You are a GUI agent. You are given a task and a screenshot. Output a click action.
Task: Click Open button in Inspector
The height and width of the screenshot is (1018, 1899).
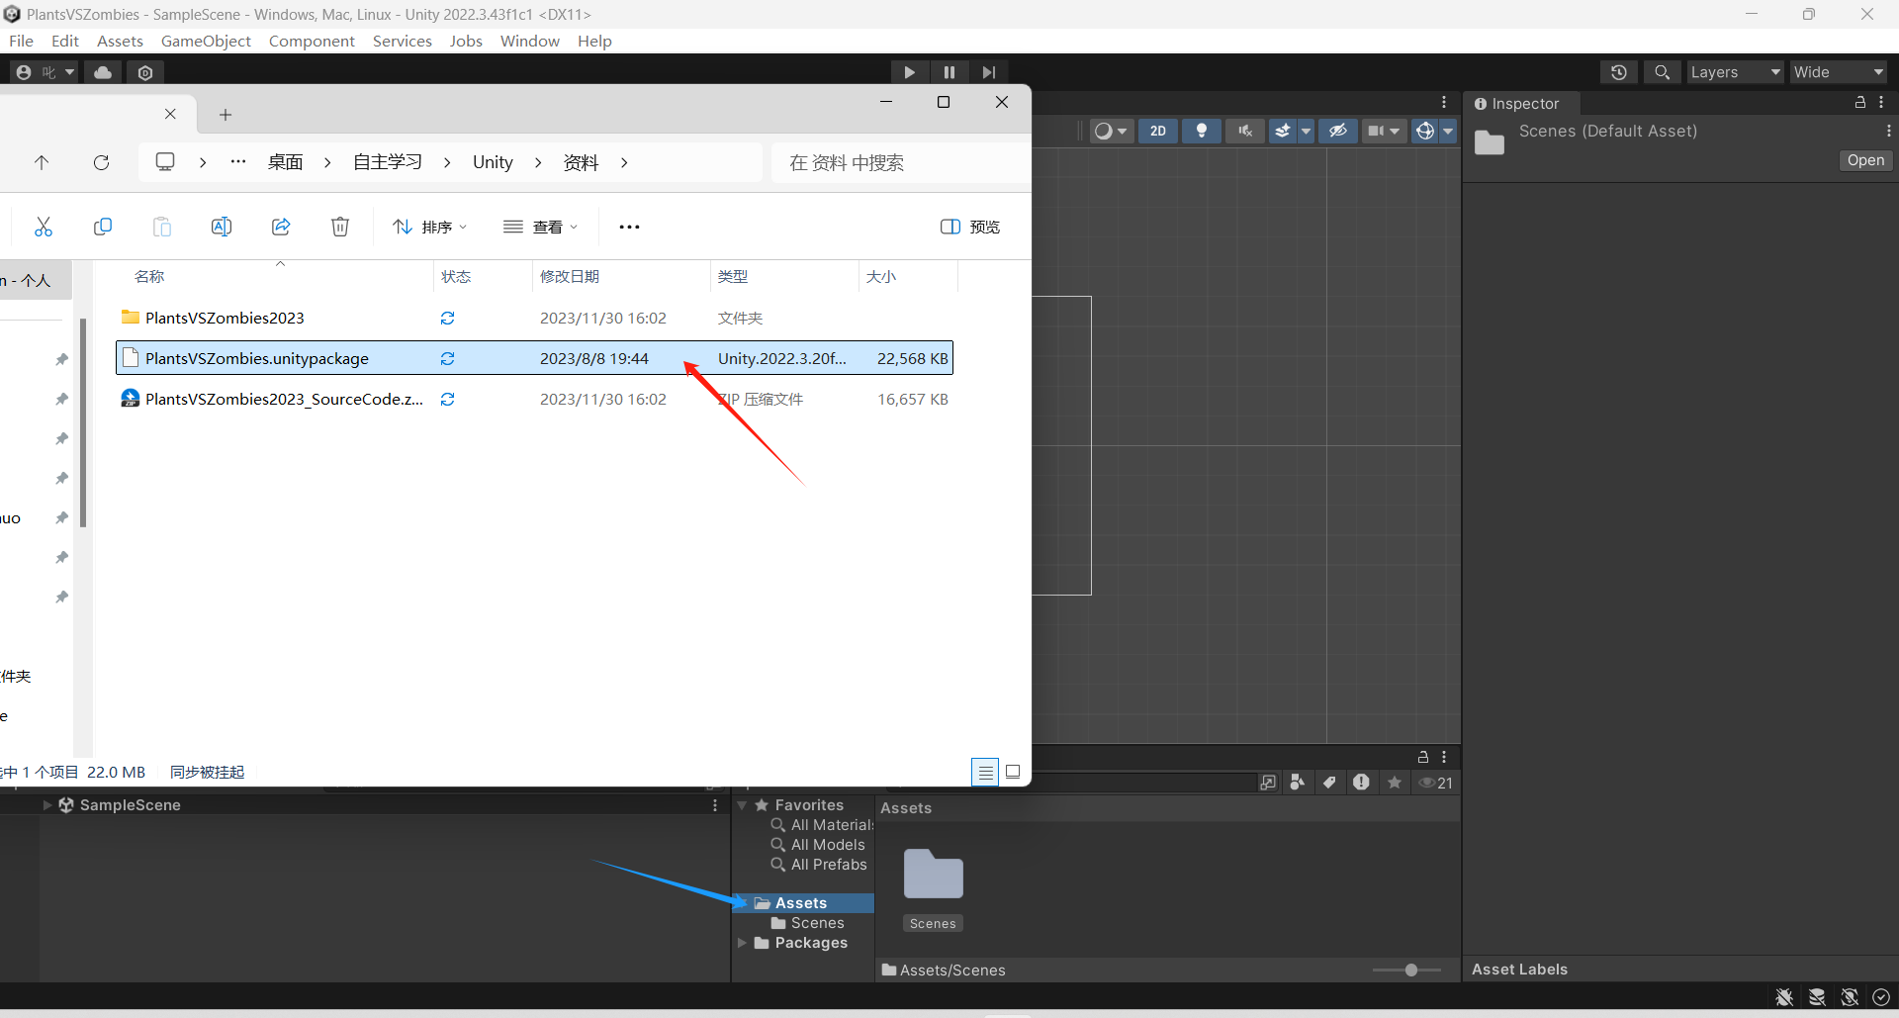point(1865,160)
